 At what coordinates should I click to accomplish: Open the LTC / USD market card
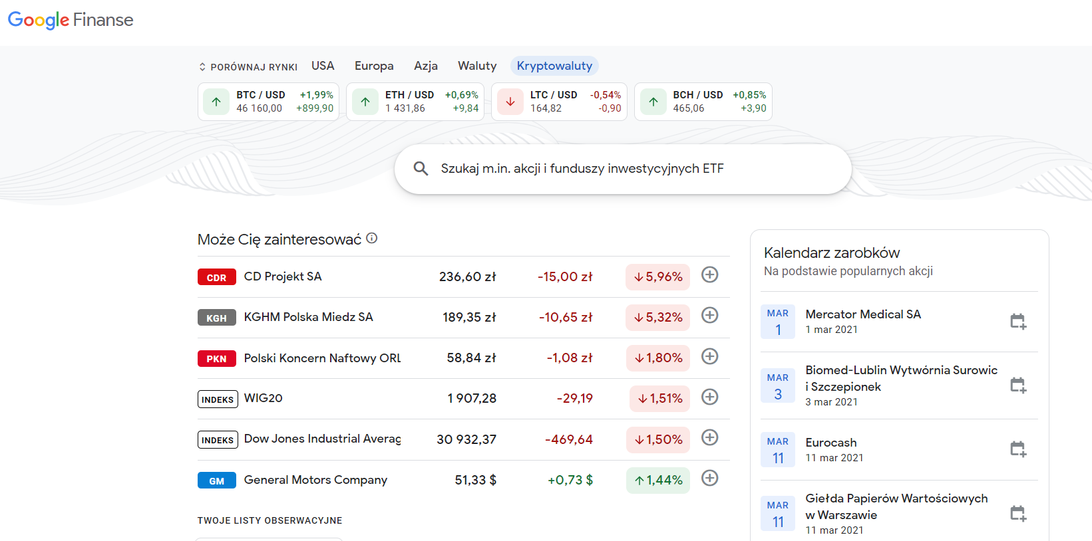559,102
